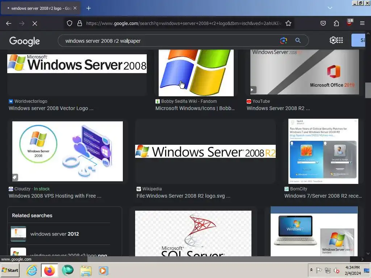
Task: Open the Microsoft SQL Server logo image
Action: 193,233
